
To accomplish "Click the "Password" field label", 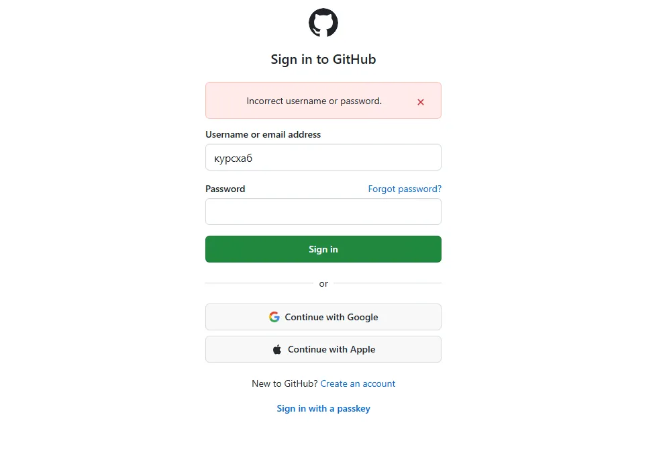I will (x=225, y=189).
